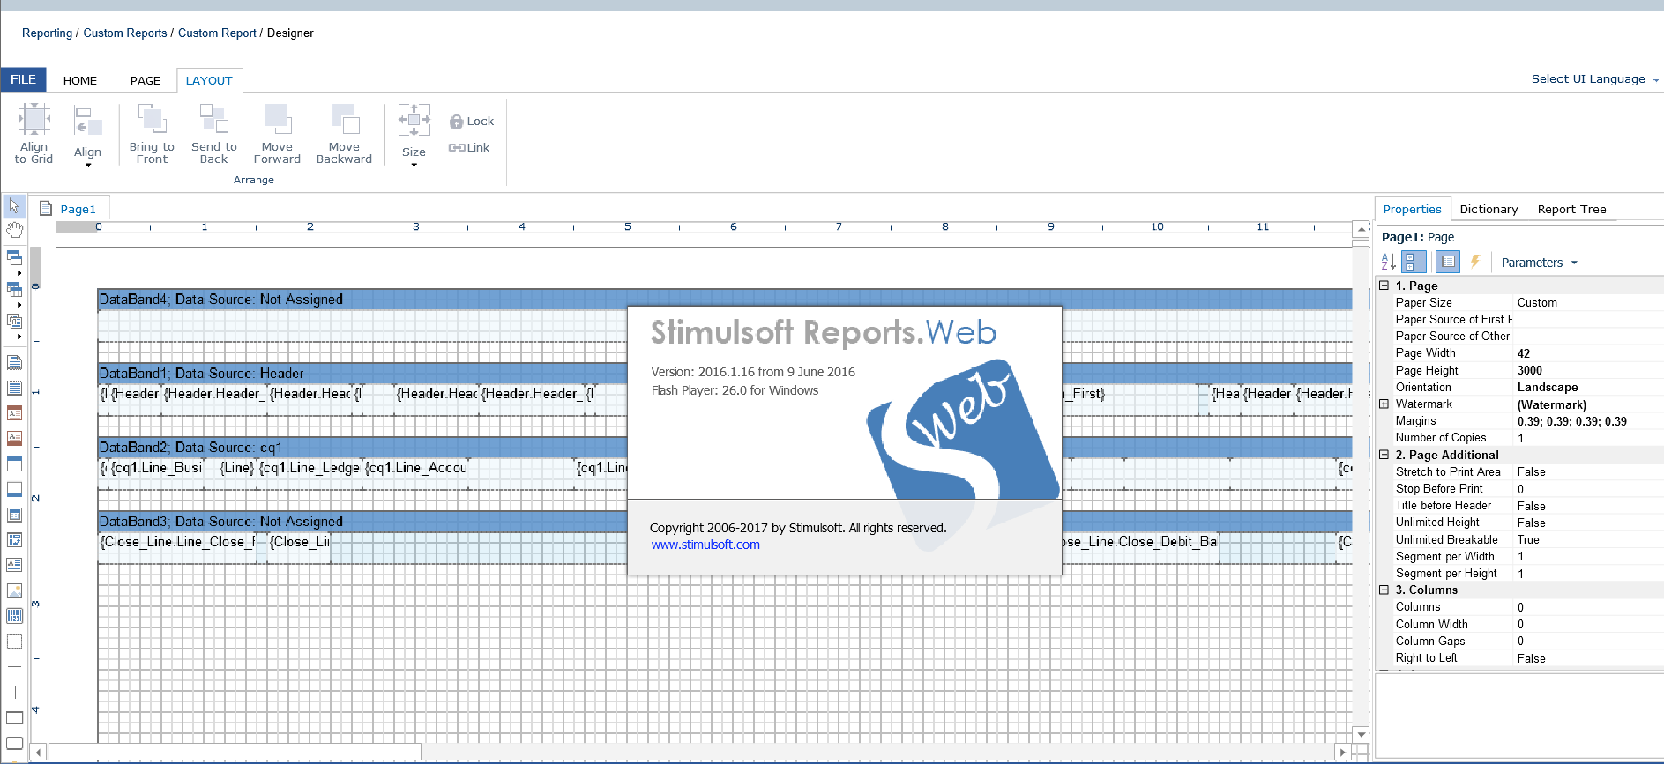Go to Custom Report breadcrumb link

click(217, 33)
